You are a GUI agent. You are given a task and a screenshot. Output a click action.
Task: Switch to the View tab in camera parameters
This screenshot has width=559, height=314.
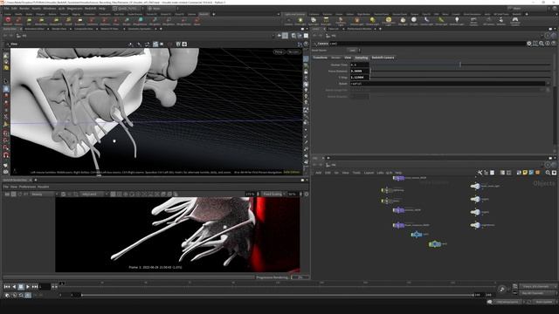(348, 58)
